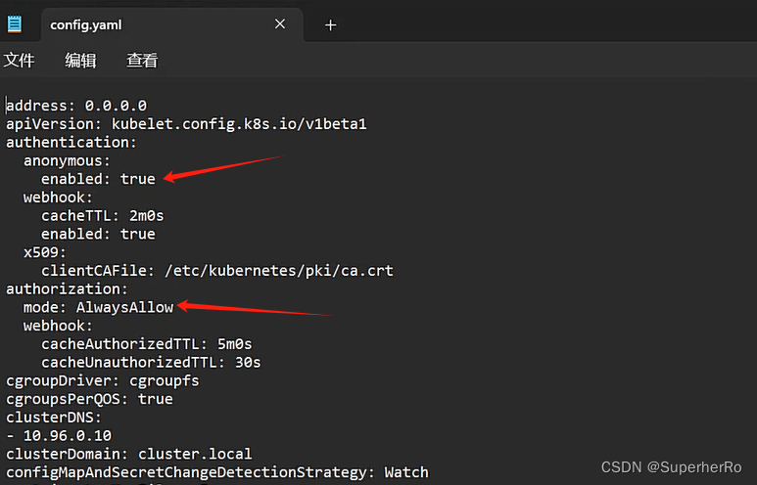
Task: Close the config.yaml tab
Action: (280, 24)
